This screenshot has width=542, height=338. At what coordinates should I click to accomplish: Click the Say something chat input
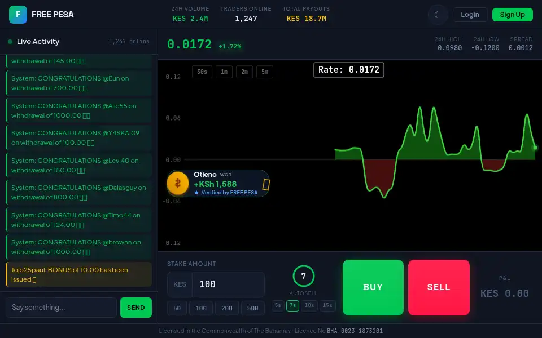pyautogui.click(x=61, y=308)
